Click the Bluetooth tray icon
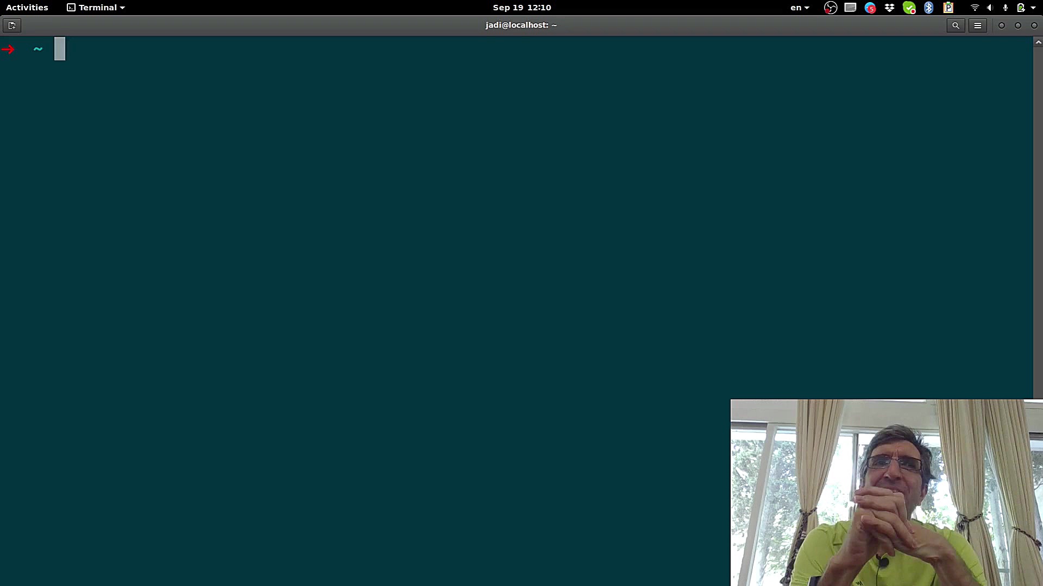This screenshot has width=1043, height=586. click(x=928, y=8)
